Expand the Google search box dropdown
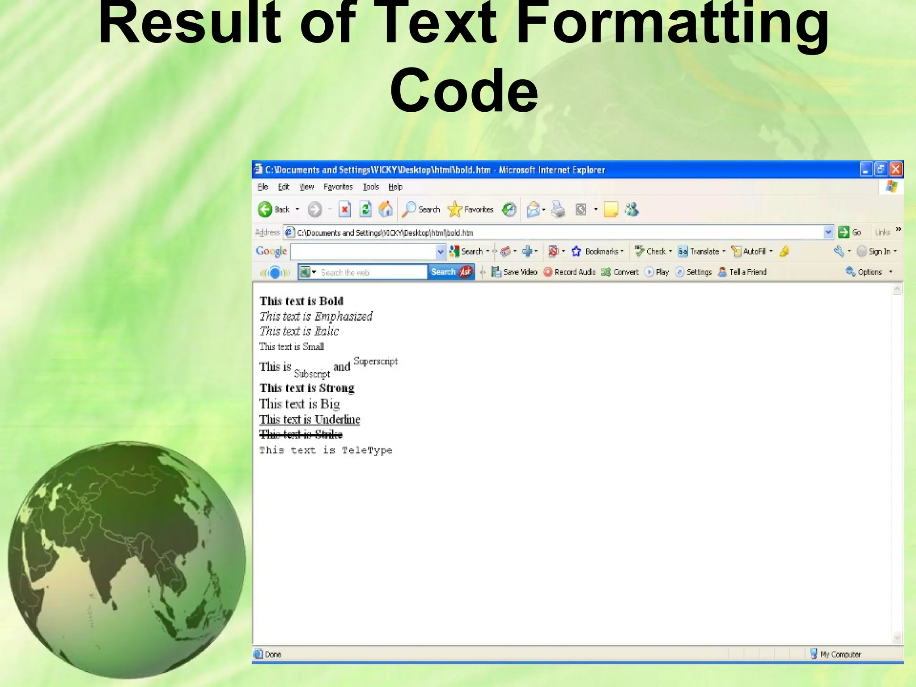 coord(440,252)
